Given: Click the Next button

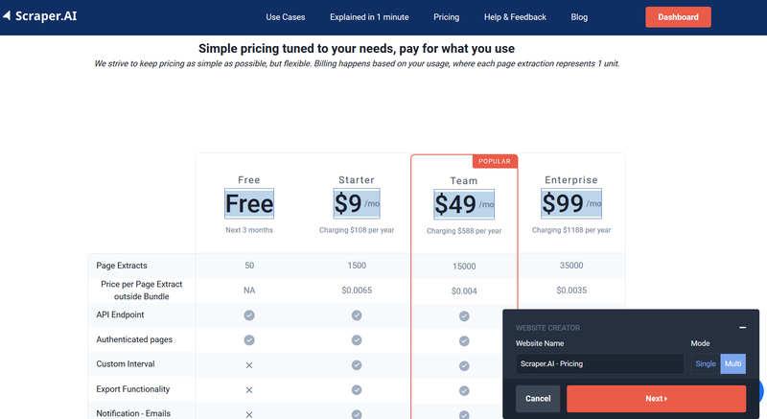Looking at the screenshot, I should [656, 399].
